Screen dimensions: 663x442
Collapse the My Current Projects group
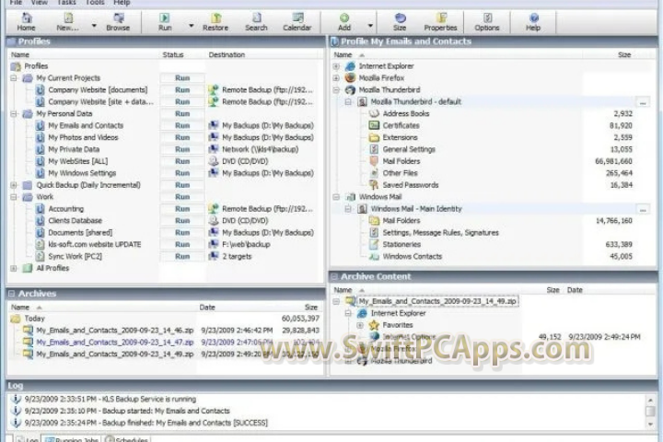point(14,78)
